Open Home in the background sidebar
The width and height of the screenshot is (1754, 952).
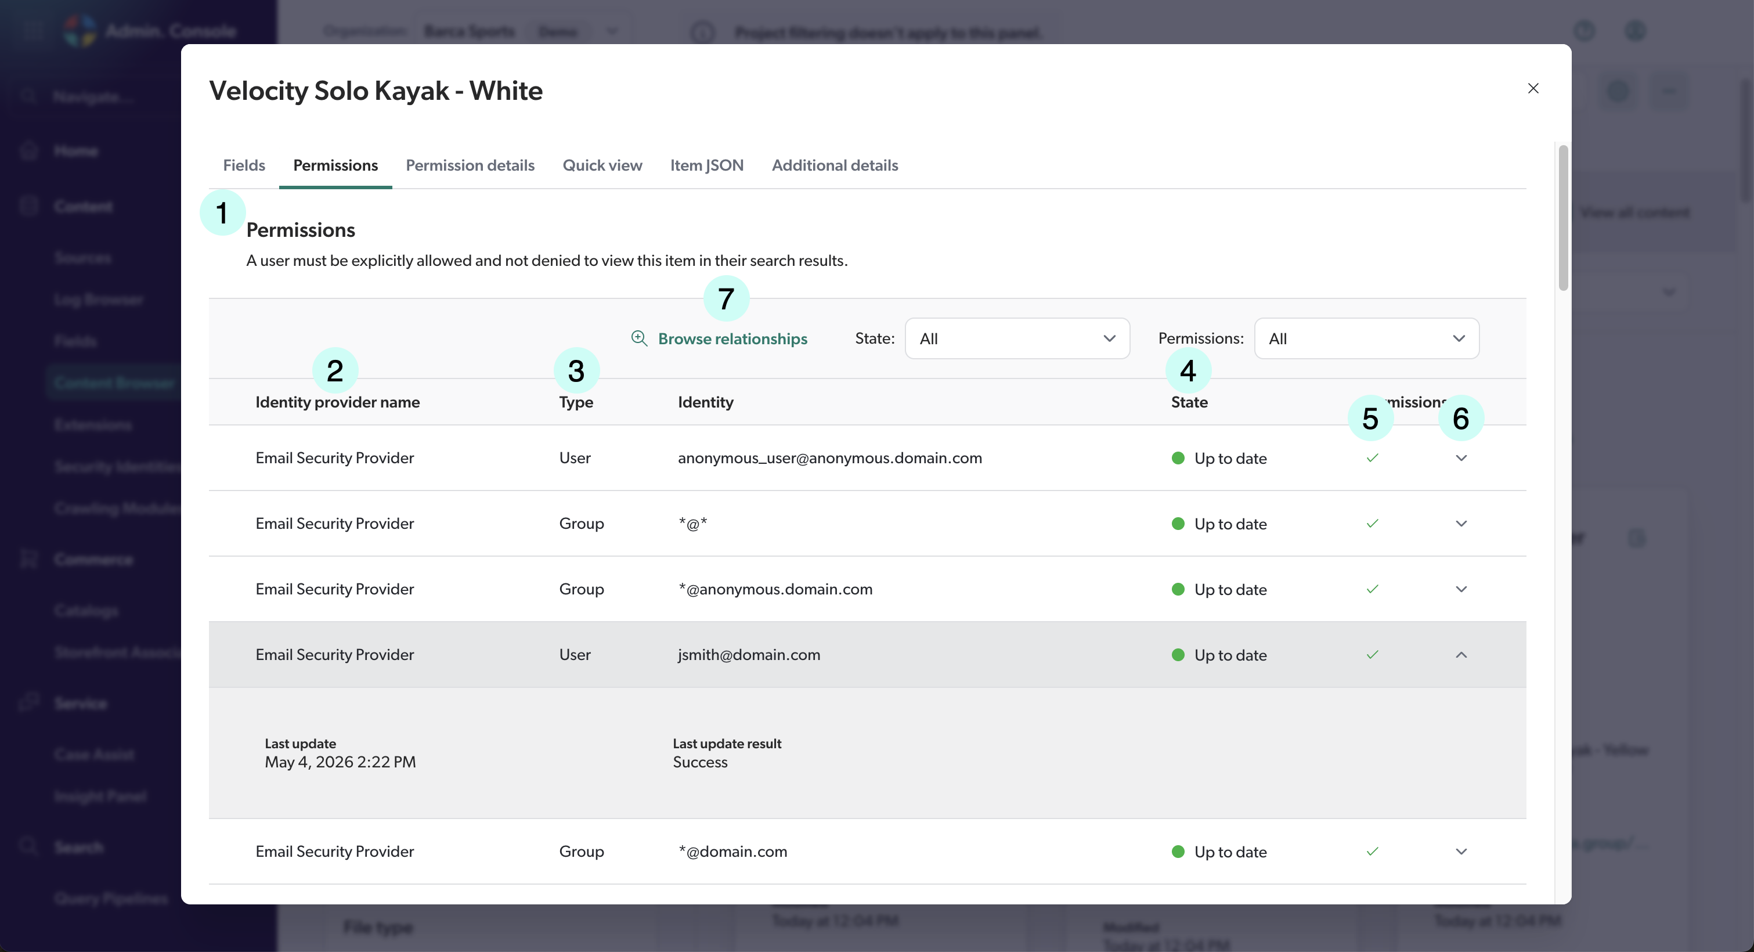pyautogui.click(x=75, y=150)
